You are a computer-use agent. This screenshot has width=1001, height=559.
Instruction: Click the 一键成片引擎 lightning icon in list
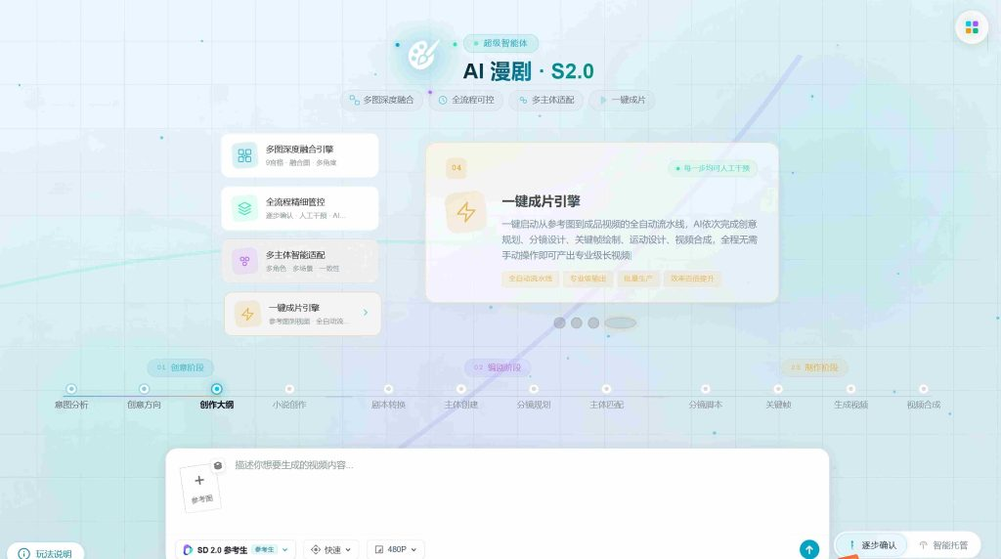pyautogui.click(x=247, y=314)
